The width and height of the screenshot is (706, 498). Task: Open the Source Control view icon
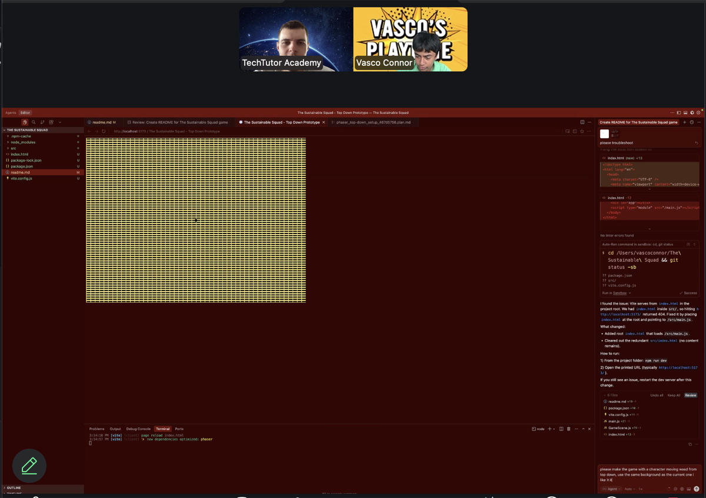click(42, 122)
